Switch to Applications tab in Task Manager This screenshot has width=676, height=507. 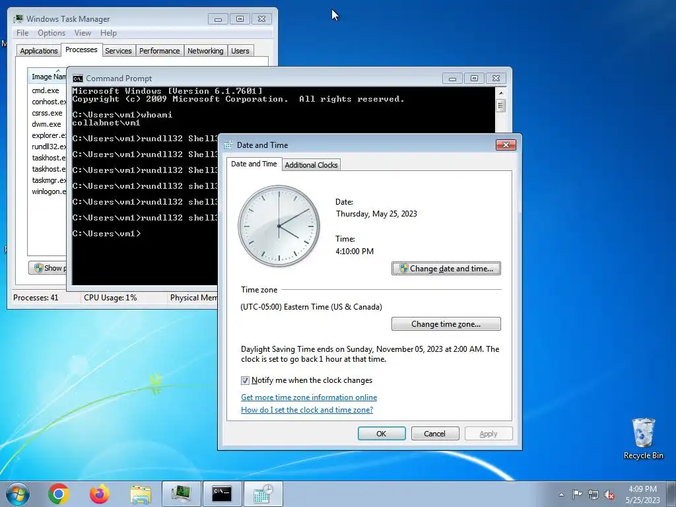coord(39,50)
